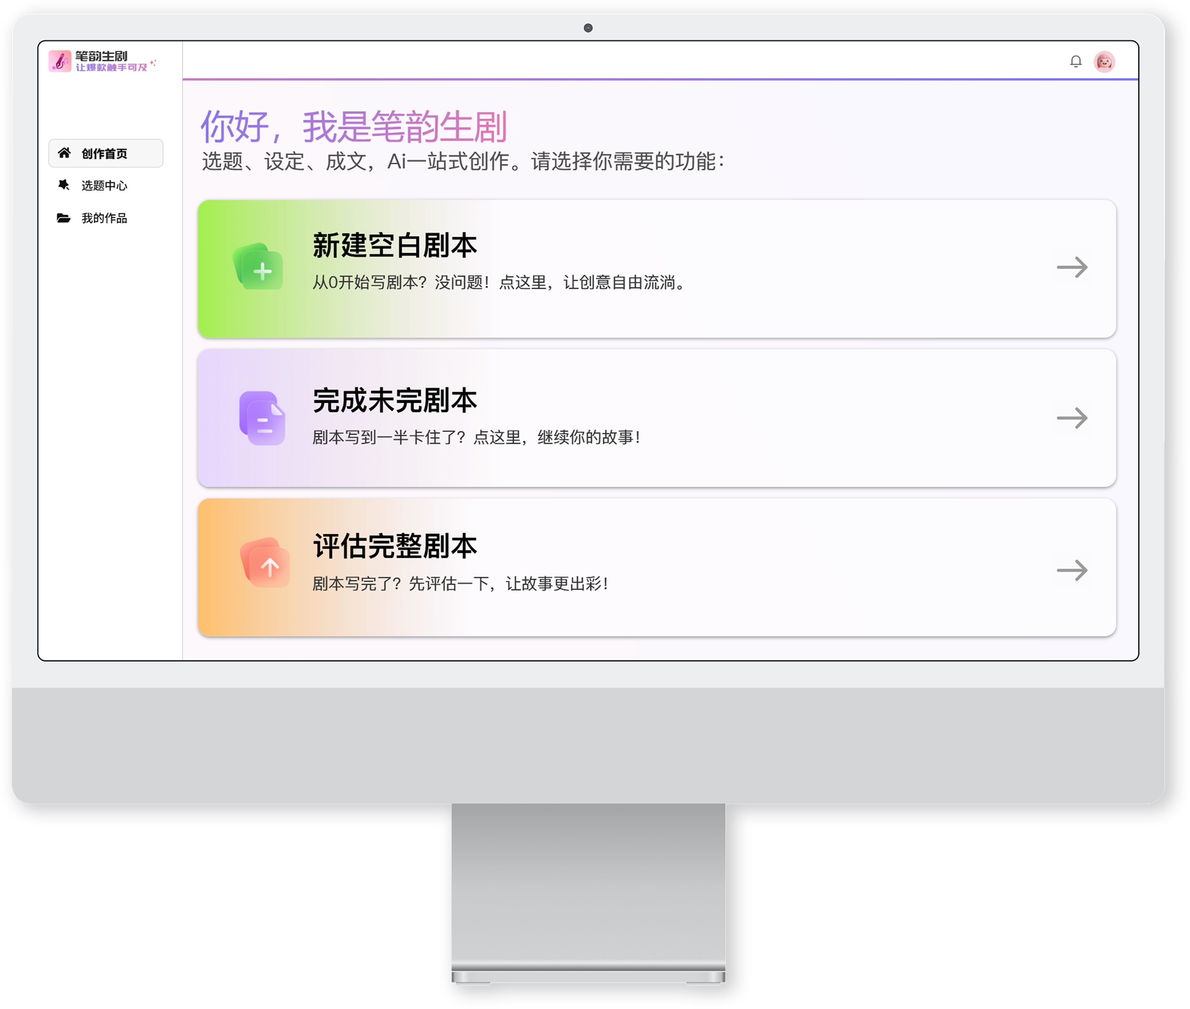Click the heading 你好，我是笔韵生剧
The image size is (1190, 1009).
(354, 126)
